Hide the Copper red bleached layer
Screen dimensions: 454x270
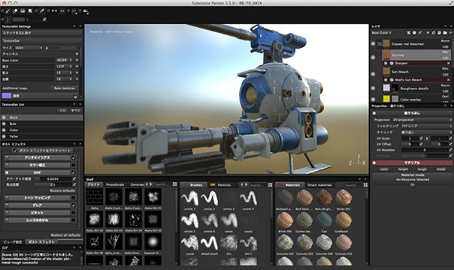(x=373, y=44)
